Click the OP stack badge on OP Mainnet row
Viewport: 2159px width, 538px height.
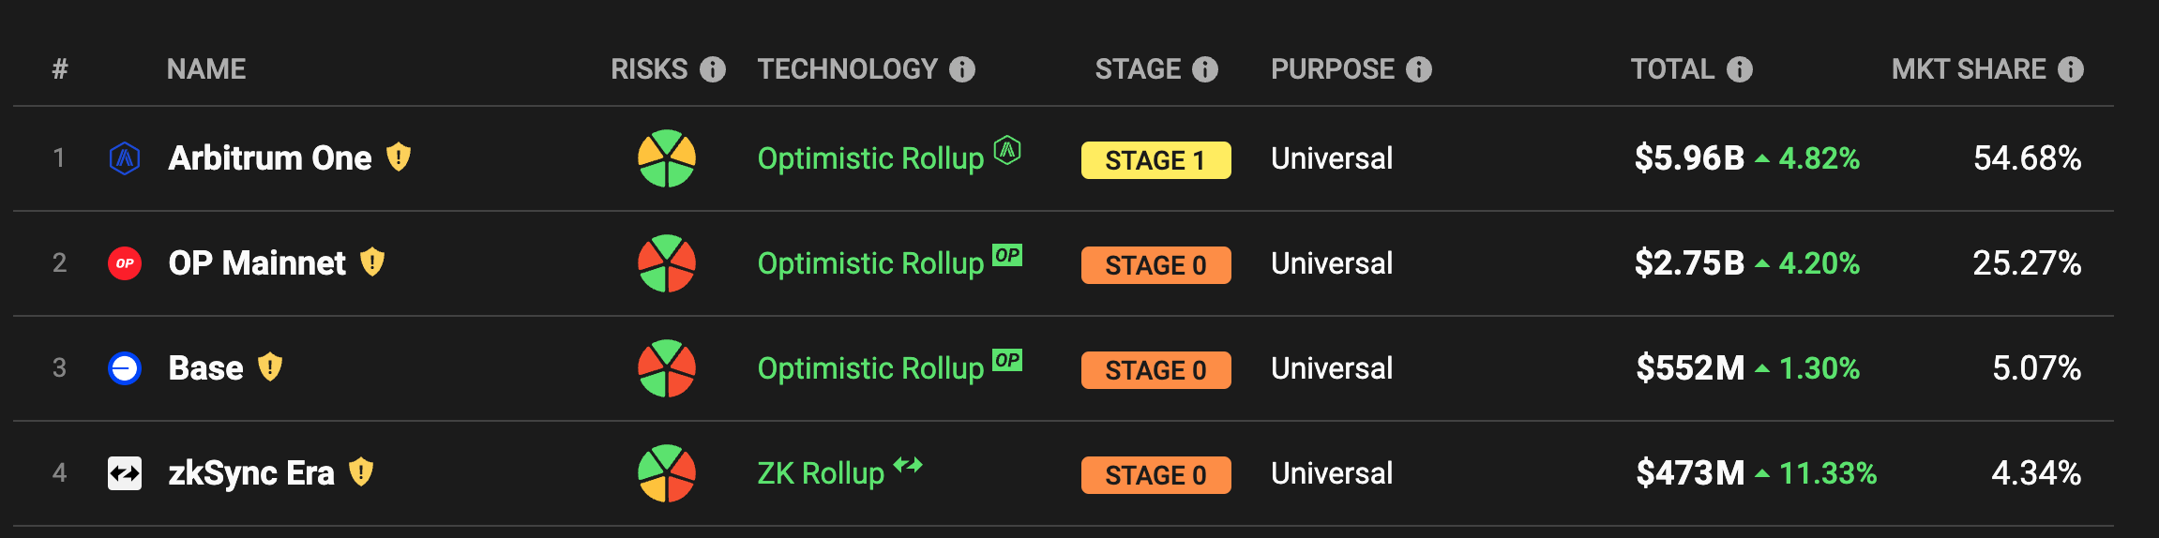(1007, 255)
